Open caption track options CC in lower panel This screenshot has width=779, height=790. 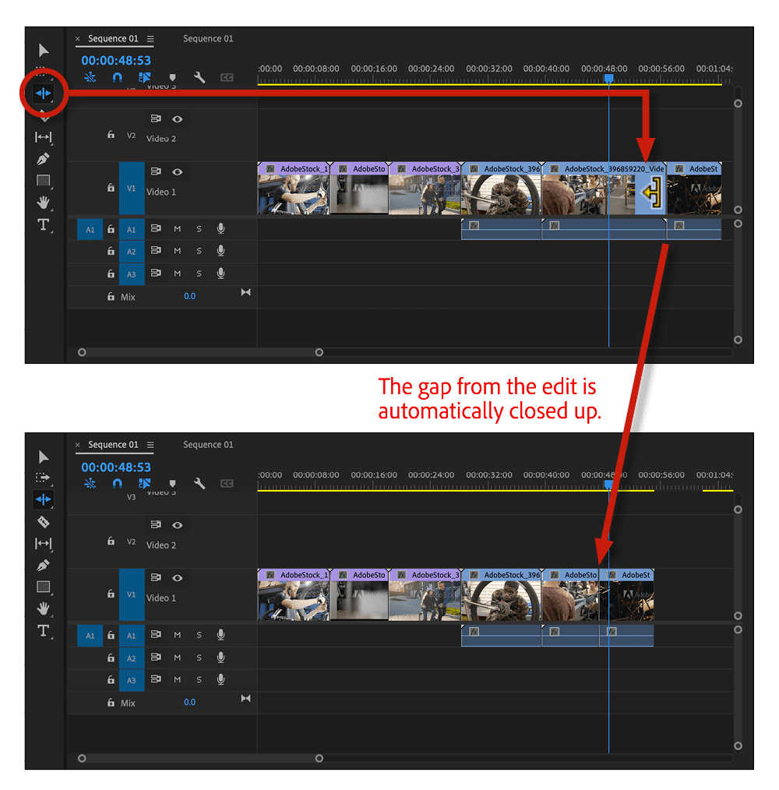pos(227,484)
